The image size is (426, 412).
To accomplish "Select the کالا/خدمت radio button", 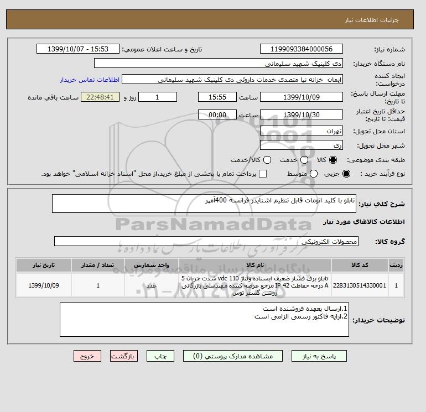I will pos(267,160).
